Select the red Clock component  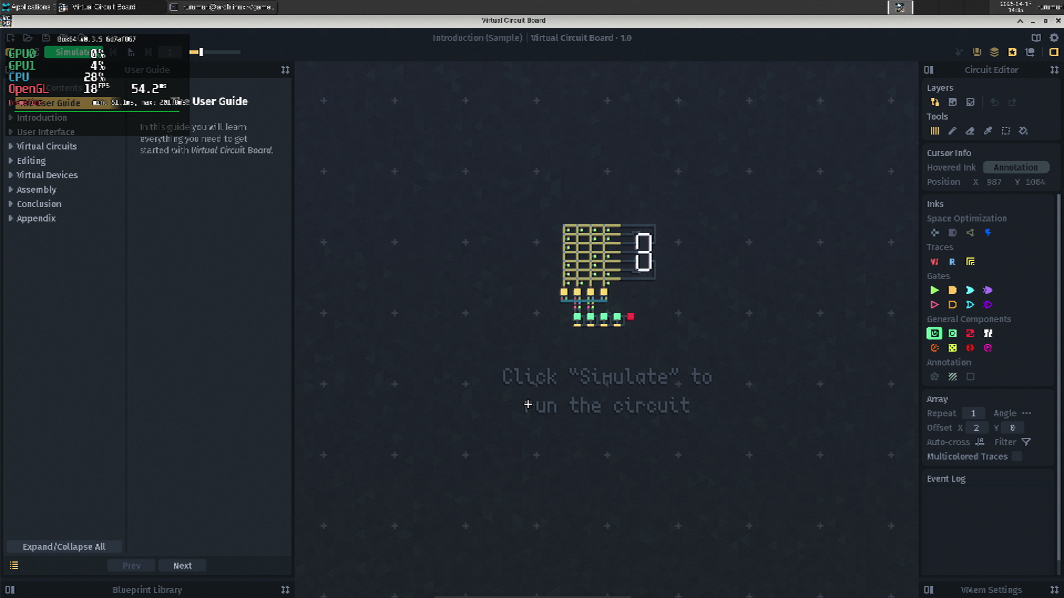970,333
